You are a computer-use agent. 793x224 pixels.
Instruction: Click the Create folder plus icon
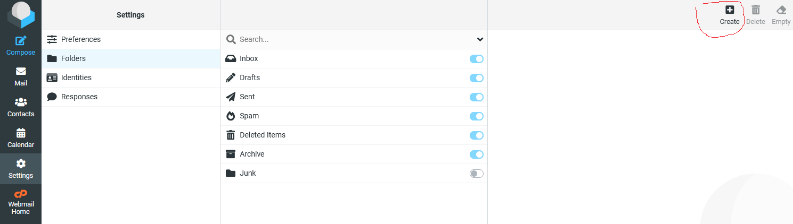[x=730, y=10]
